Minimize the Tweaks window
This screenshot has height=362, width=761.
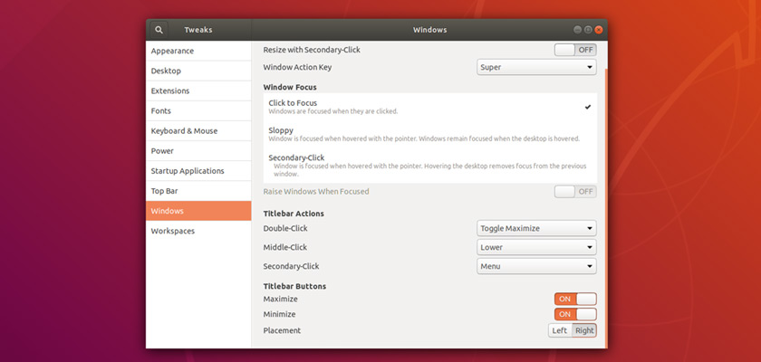coord(578,30)
